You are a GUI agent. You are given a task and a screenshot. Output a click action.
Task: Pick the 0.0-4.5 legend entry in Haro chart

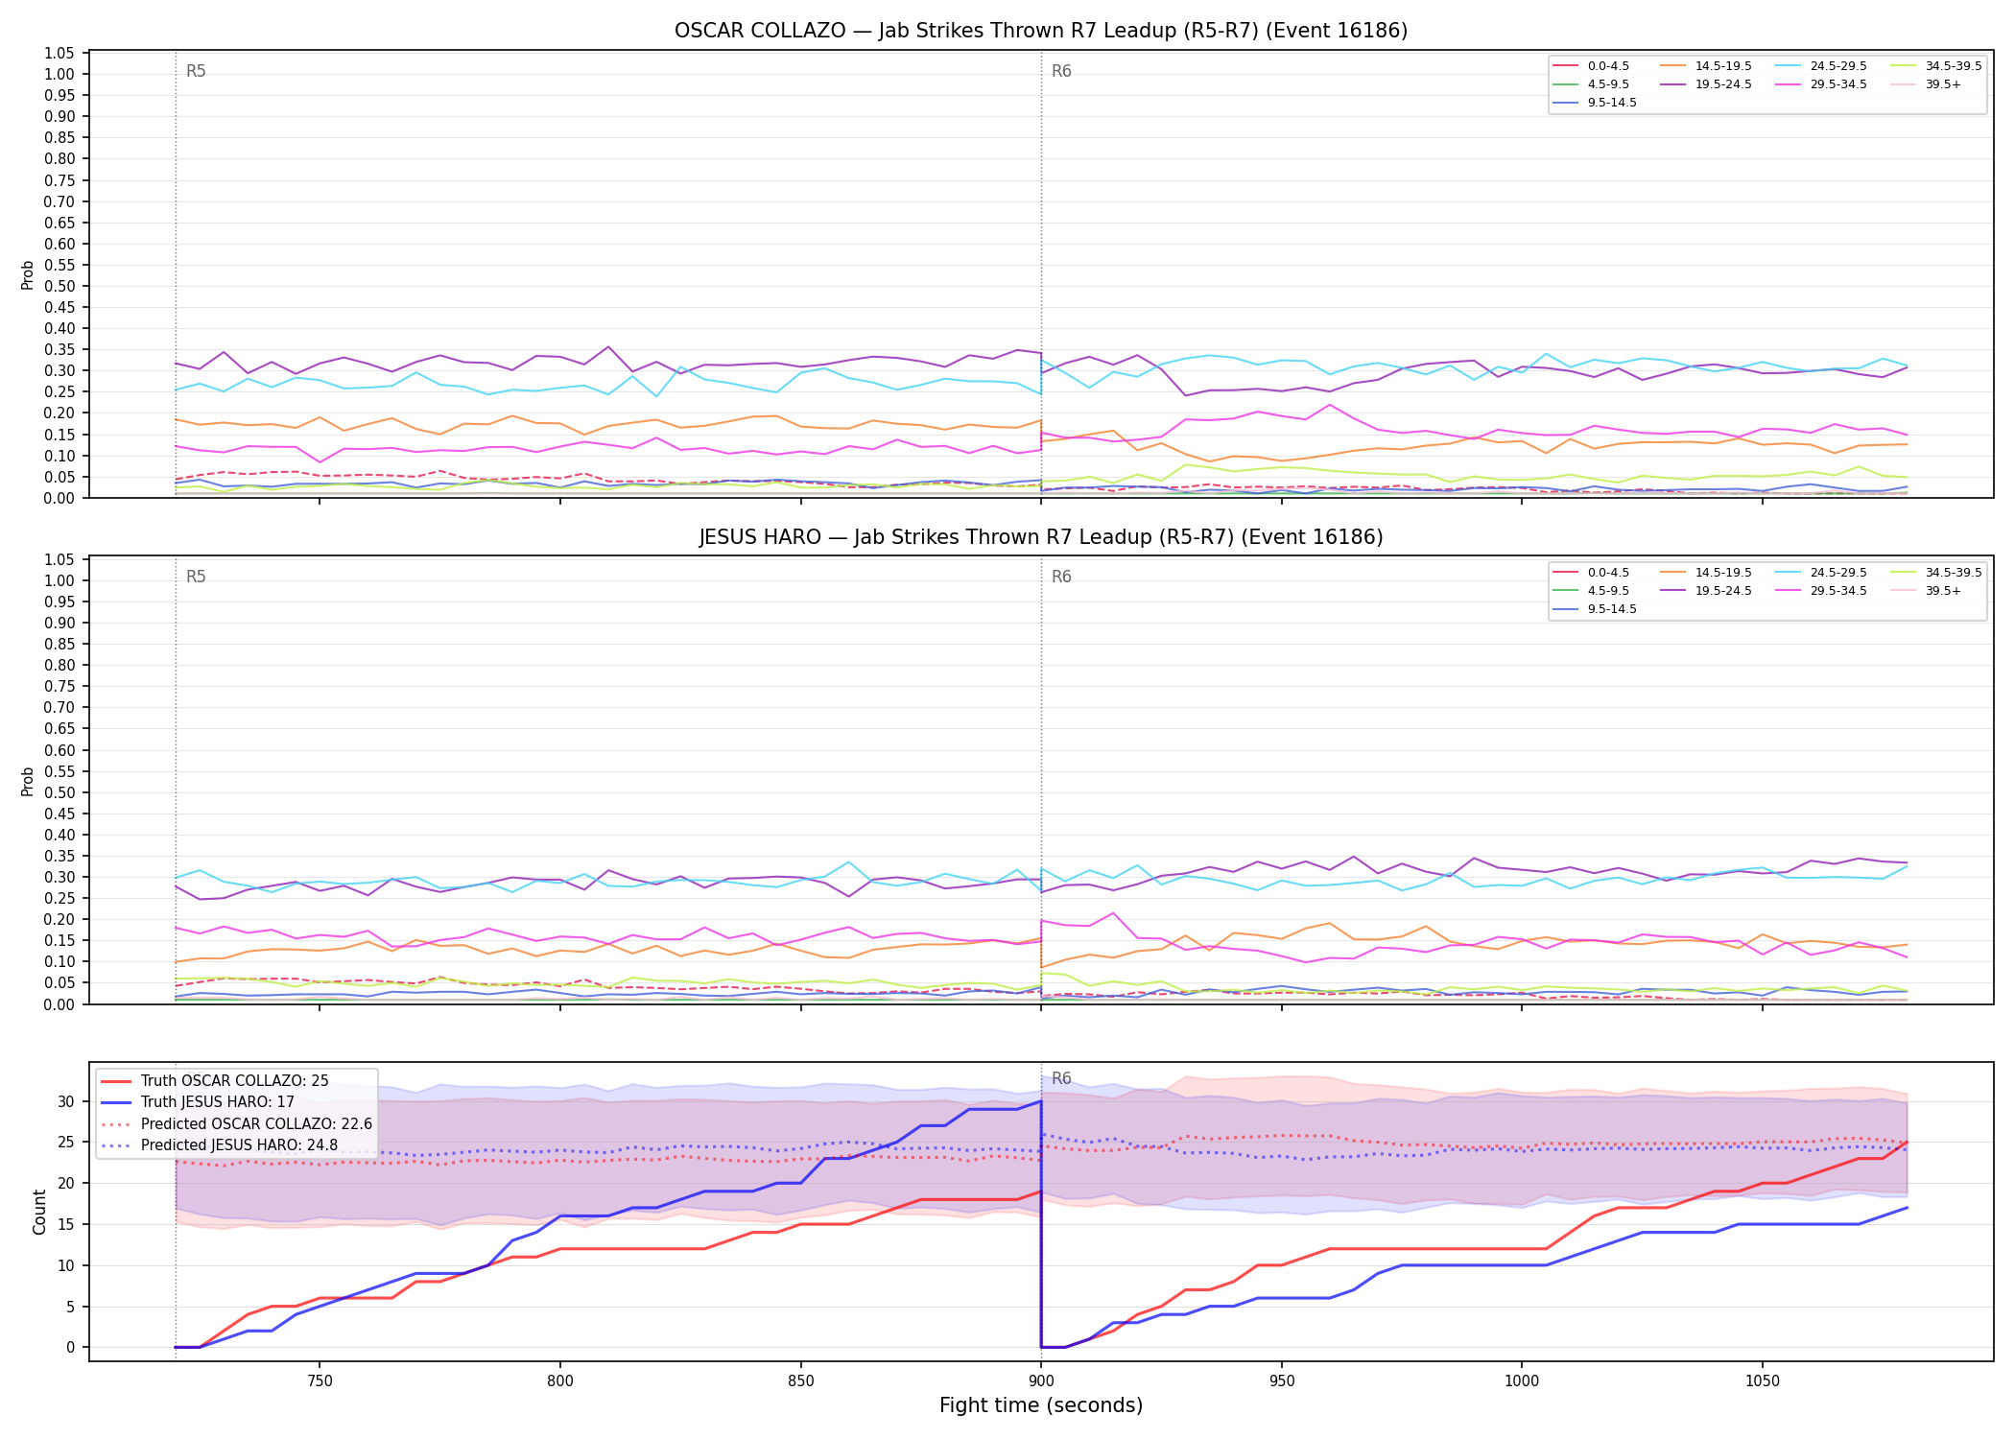[1591, 573]
